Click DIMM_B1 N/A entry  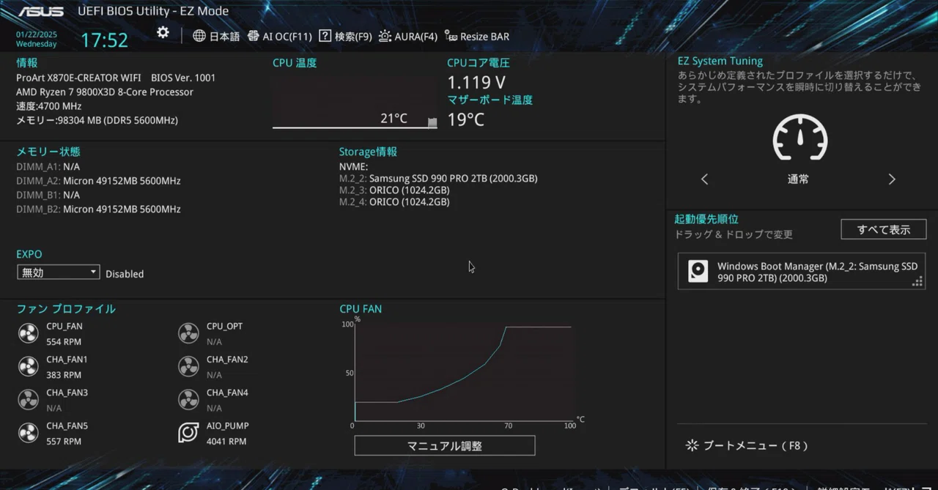48,196
